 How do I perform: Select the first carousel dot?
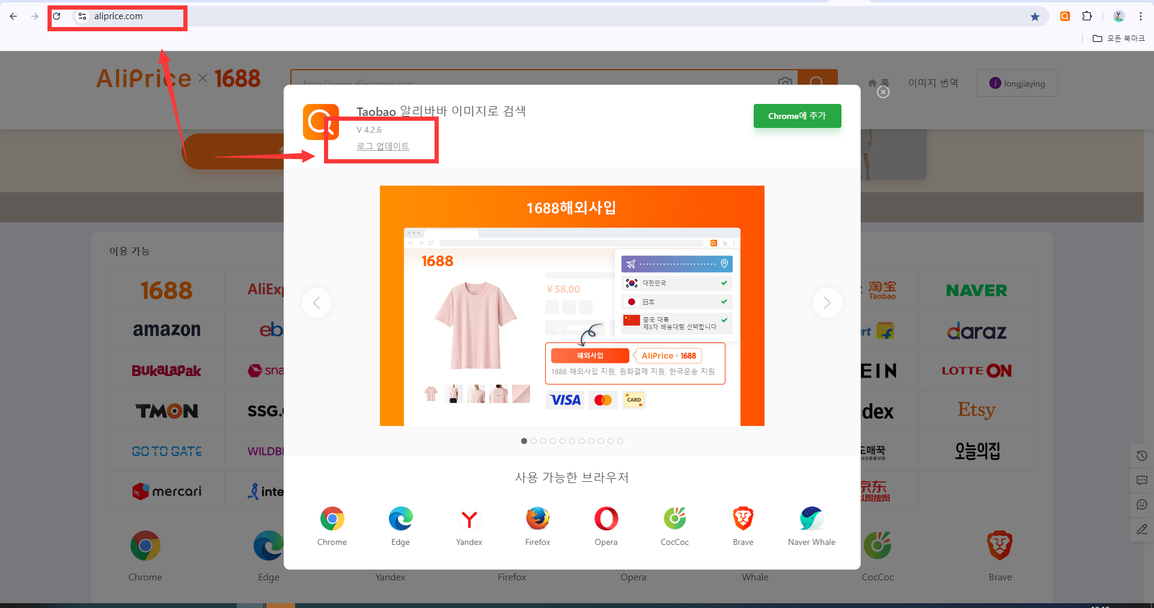tap(524, 441)
